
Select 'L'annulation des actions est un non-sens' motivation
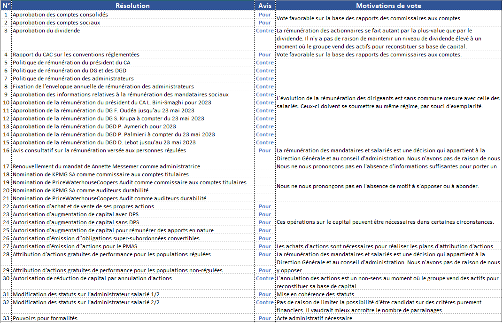pyautogui.click(x=388, y=282)
